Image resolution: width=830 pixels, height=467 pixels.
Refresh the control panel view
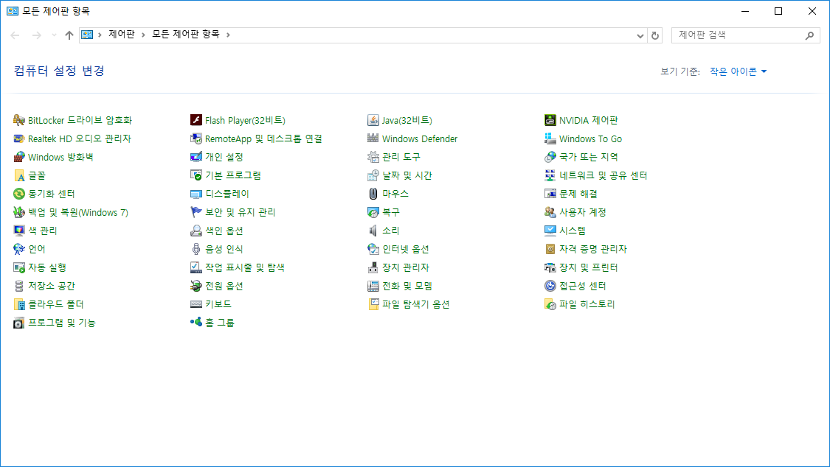(655, 35)
